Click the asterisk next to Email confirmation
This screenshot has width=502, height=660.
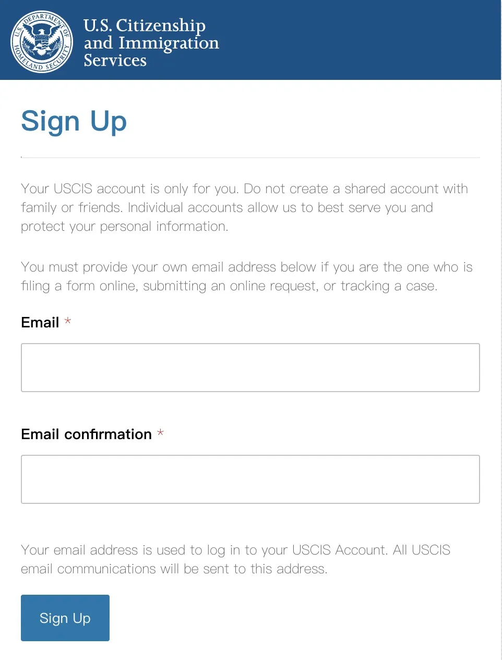click(x=161, y=433)
